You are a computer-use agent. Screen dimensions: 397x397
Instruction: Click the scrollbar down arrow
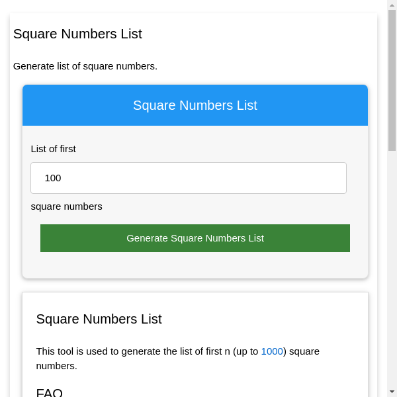tap(392, 392)
